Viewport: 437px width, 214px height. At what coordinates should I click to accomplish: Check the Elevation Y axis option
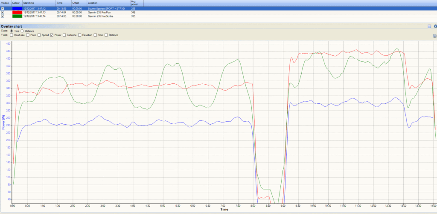tap(80, 35)
